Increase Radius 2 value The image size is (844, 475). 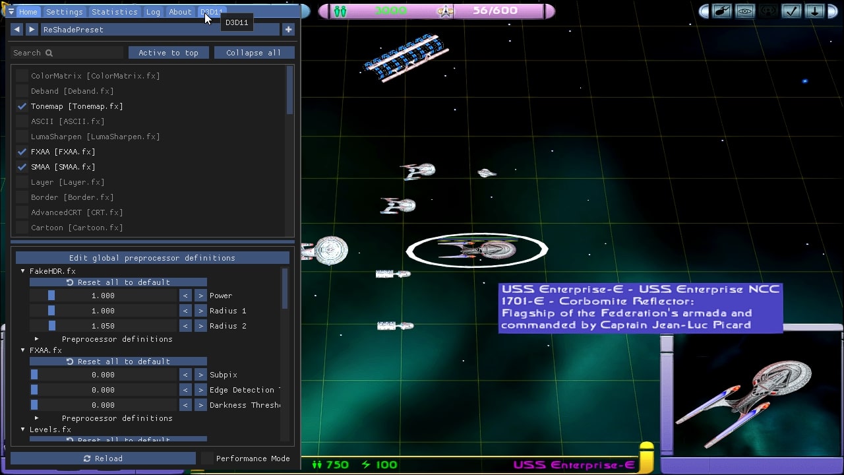coord(200,326)
